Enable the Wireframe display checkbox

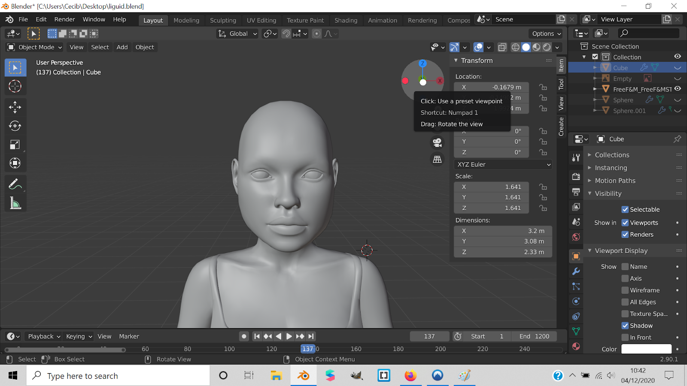(625, 290)
